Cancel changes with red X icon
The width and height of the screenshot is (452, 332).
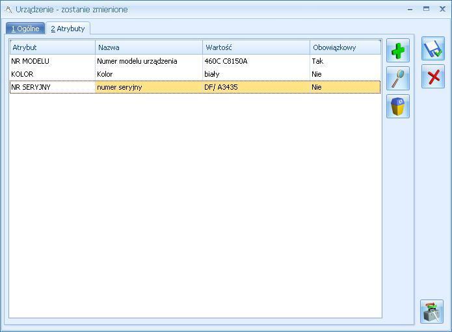tap(433, 76)
